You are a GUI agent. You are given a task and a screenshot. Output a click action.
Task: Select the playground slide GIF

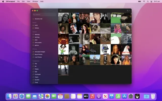[x=95, y=60]
